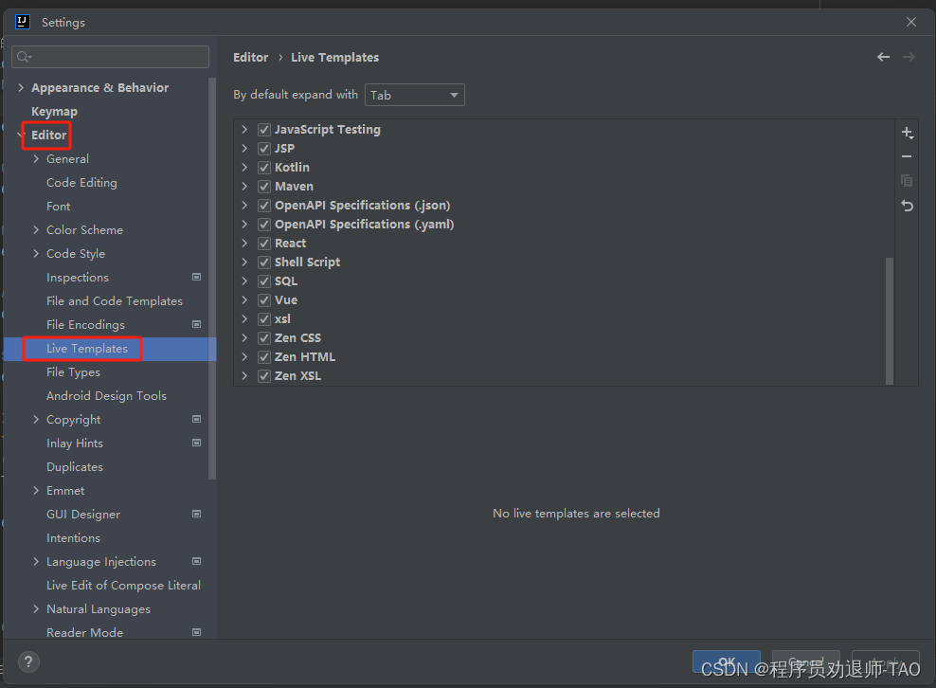This screenshot has height=688, width=936.
Task: Open the Code Editing settings page
Action: pyautogui.click(x=81, y=183)
